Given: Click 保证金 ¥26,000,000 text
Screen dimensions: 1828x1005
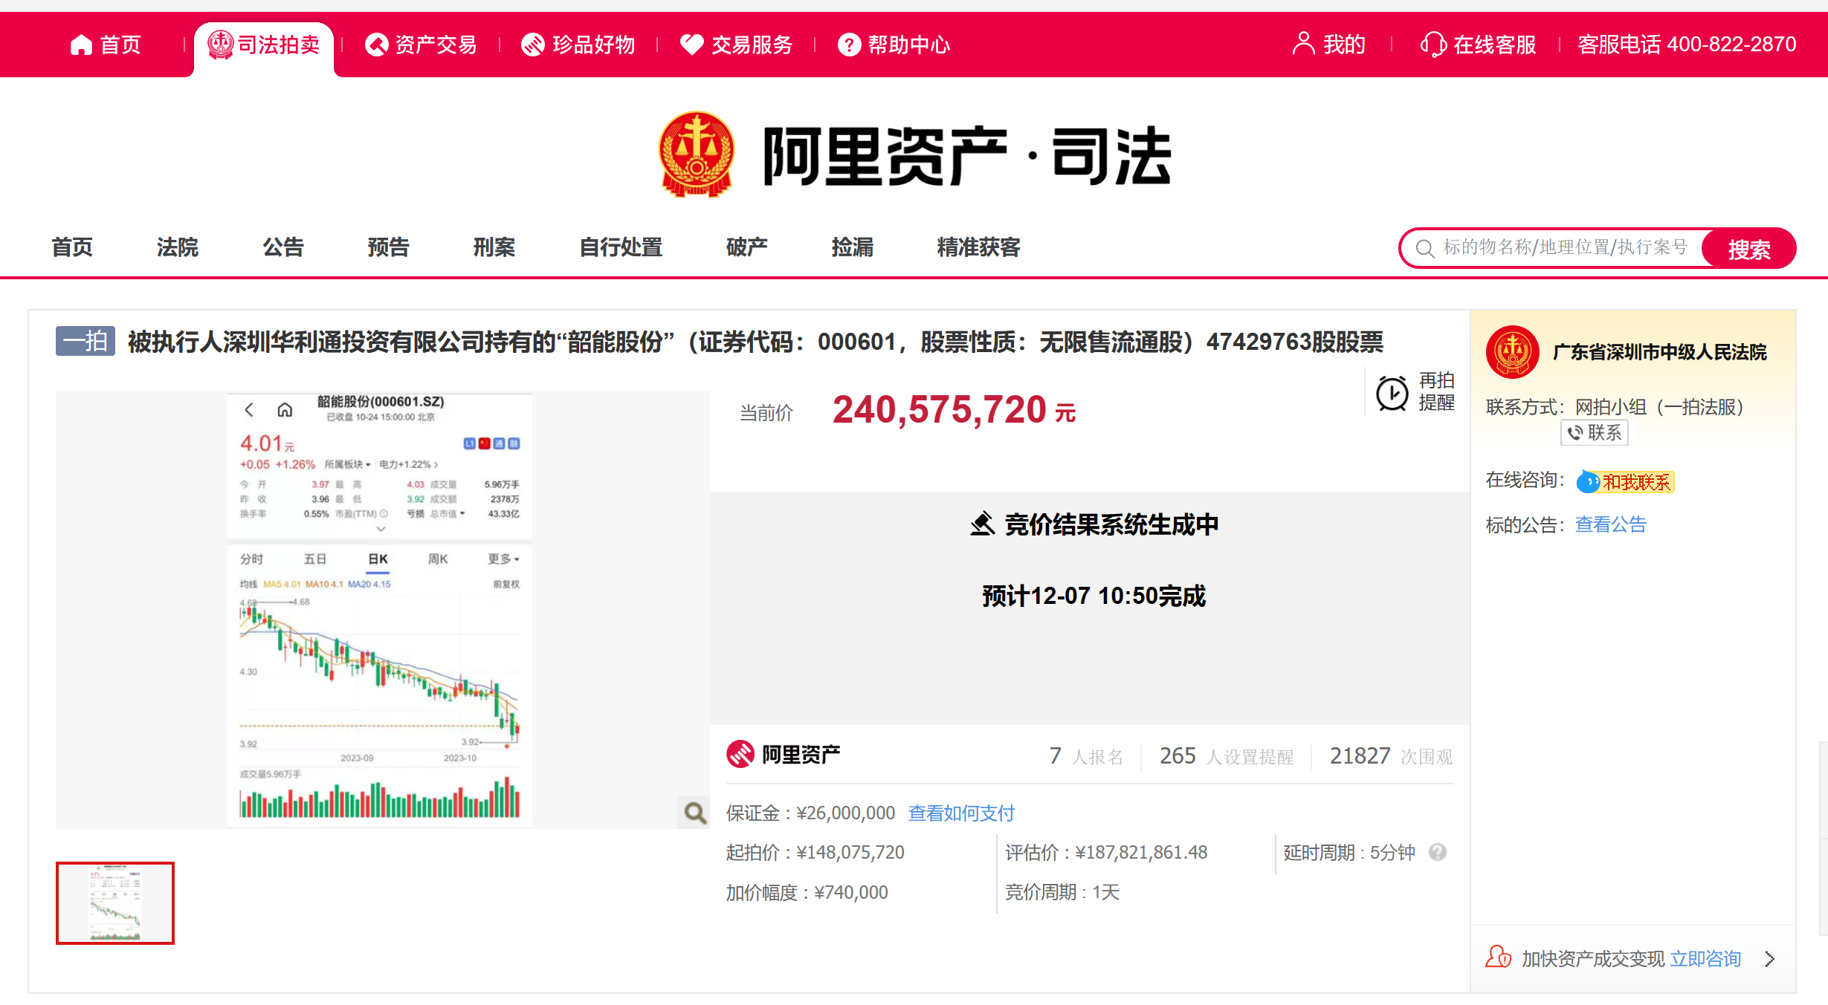Looking at the screenshot, I should (810, 813).
